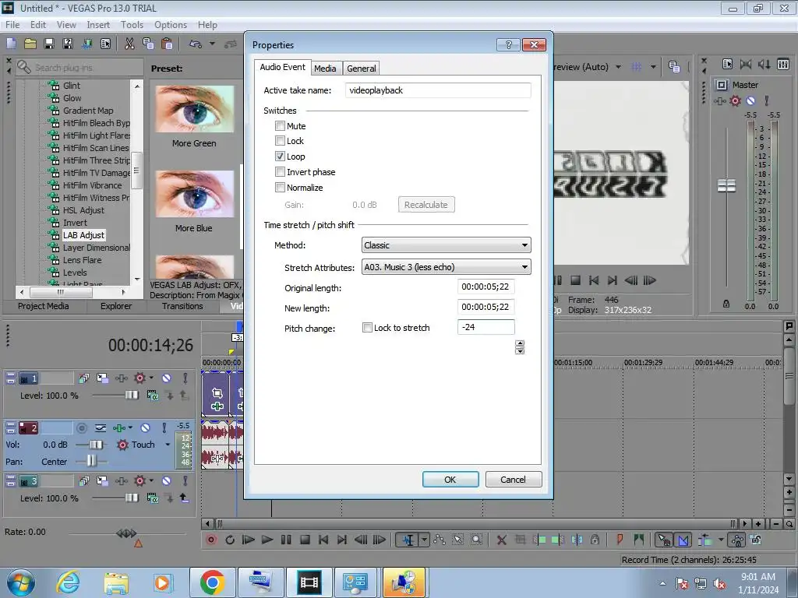Screen dimensions: 798x598
Task: Click the Insert Region green flags icon
Action: [x=638, y=540]
